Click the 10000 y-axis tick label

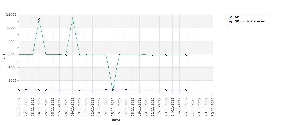(12, 28)
